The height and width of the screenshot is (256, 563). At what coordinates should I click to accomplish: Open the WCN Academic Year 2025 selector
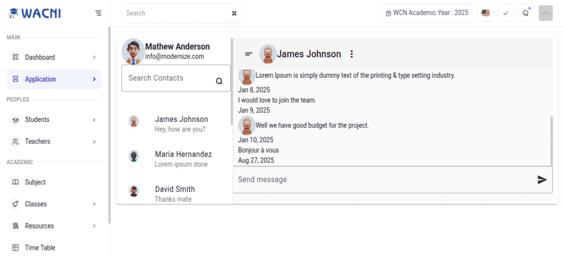point(427,13)
